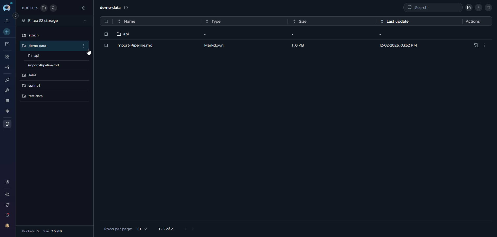Select the attach bucket
Screen dimensions: 497x237
point(54,35)
